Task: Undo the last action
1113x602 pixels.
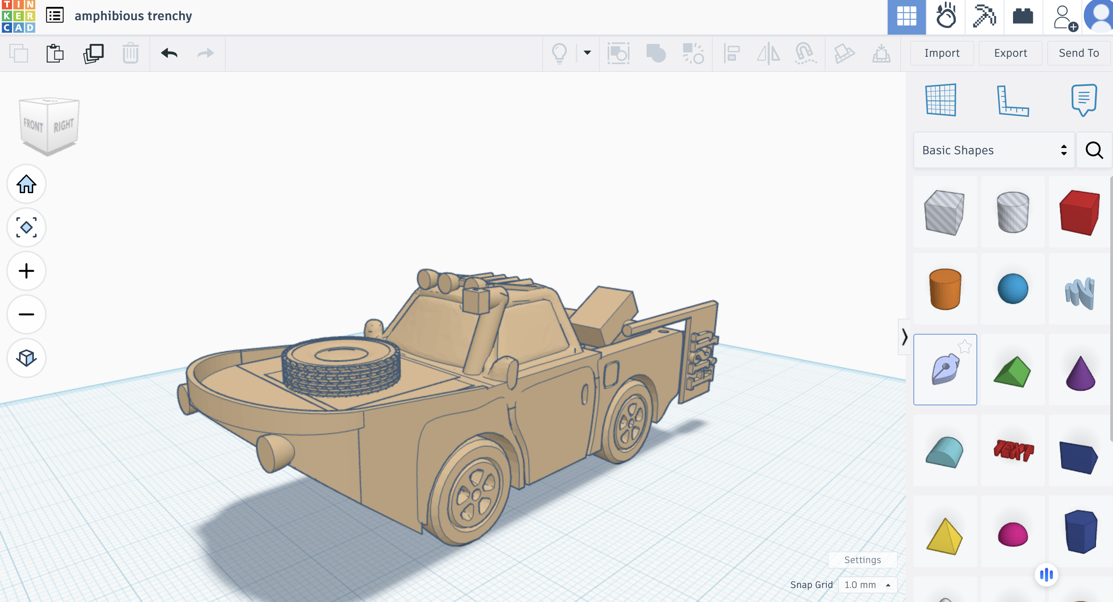Action: (169, 53)
